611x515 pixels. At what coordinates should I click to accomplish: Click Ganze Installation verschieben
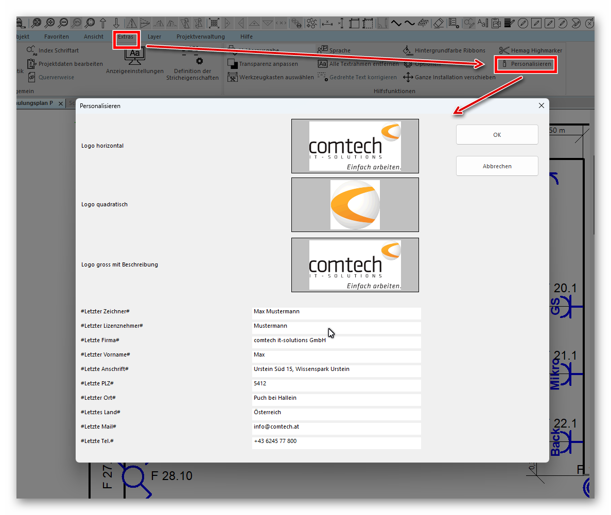pyautogui.click(x=449, y=77)
